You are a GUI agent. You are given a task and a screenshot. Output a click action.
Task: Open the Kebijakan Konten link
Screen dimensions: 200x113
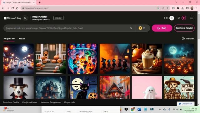(x=30, y=102)
